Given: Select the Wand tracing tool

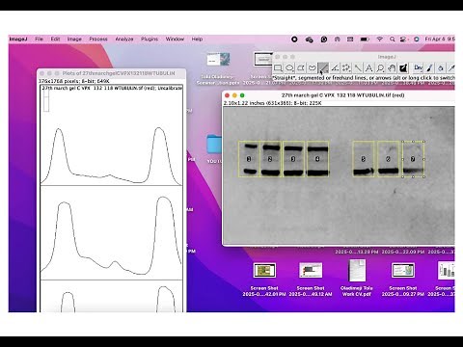Looking at the screenshot, I should 358,67.
